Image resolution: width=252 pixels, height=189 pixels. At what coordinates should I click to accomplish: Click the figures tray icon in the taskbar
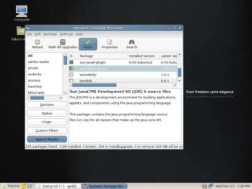pyautogui.click(x=204, y=186)
